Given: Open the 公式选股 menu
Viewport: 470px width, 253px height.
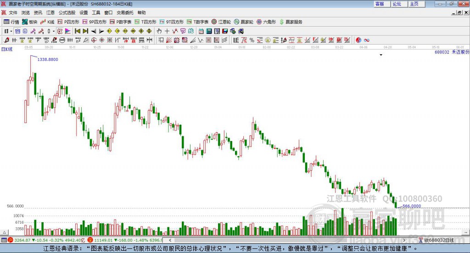Looking at the screenshot, I should 67,12.
